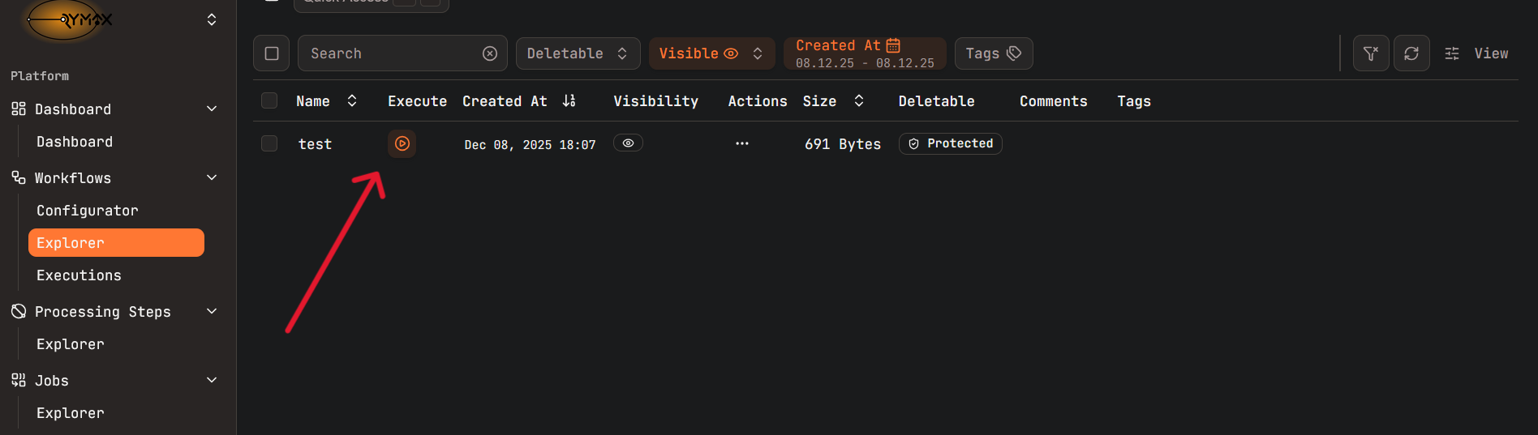Toggle visibility eye for test row
1538x435 pixels.
click(628, 143)
